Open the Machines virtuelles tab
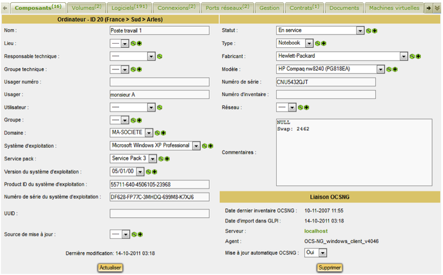443x275 pixels. 394,8
